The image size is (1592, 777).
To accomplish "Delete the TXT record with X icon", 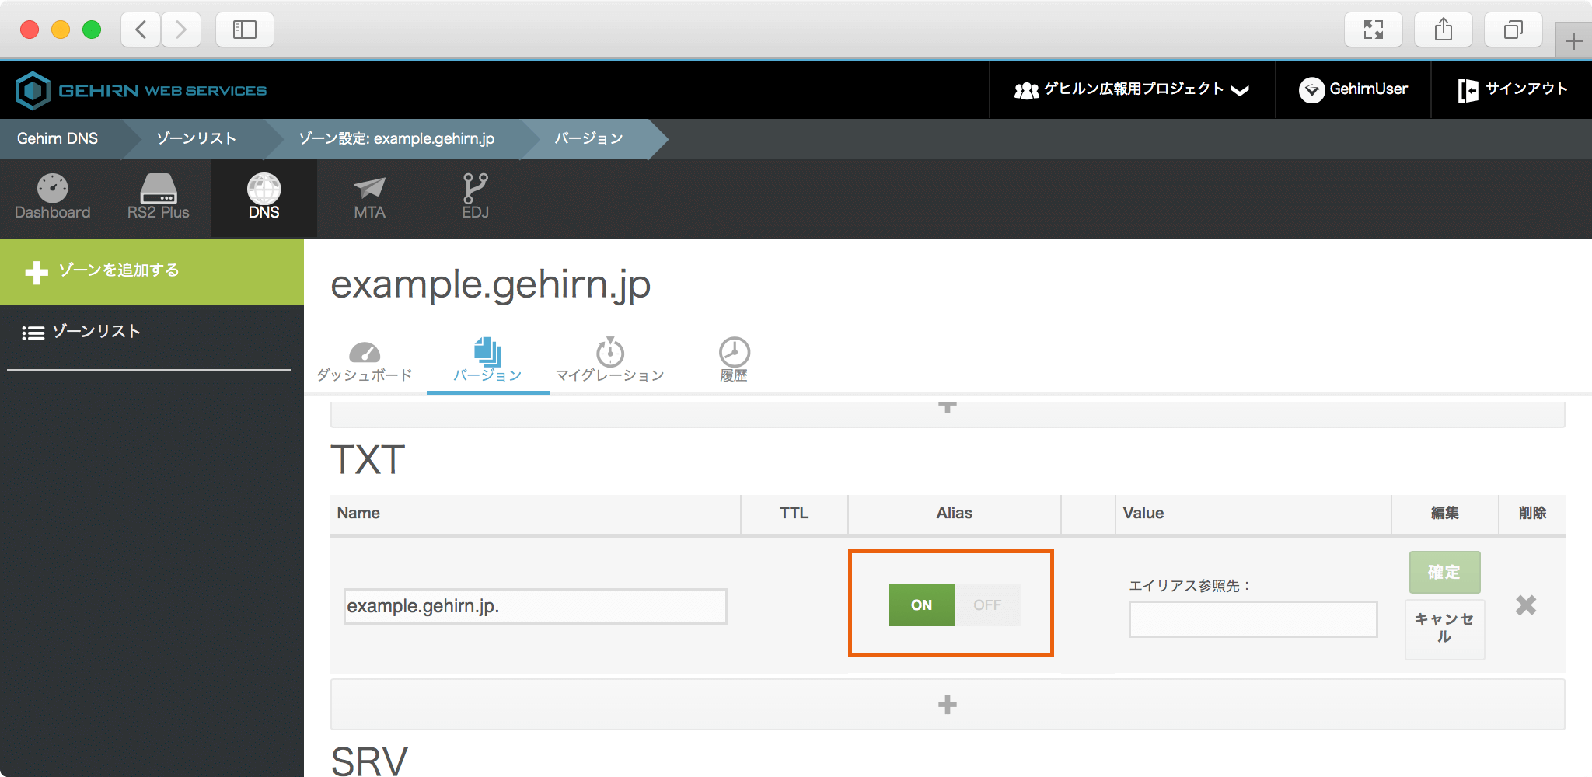I will coord(1525,605).
